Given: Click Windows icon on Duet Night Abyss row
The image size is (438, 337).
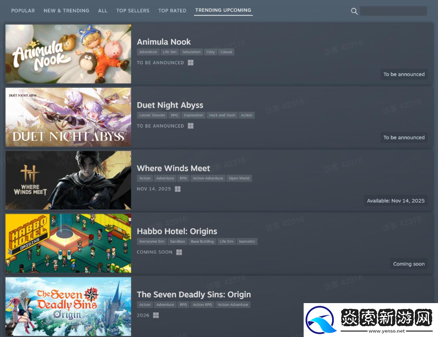Looking at the screenshot, I should click(190, 126).
